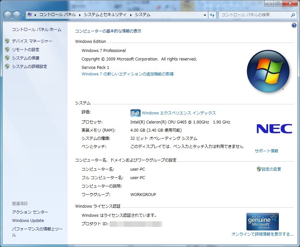Expand the arrow after コントロール パネル breadcrumb
This screenshot has height=247, width=300.
[x=80, y=15]
